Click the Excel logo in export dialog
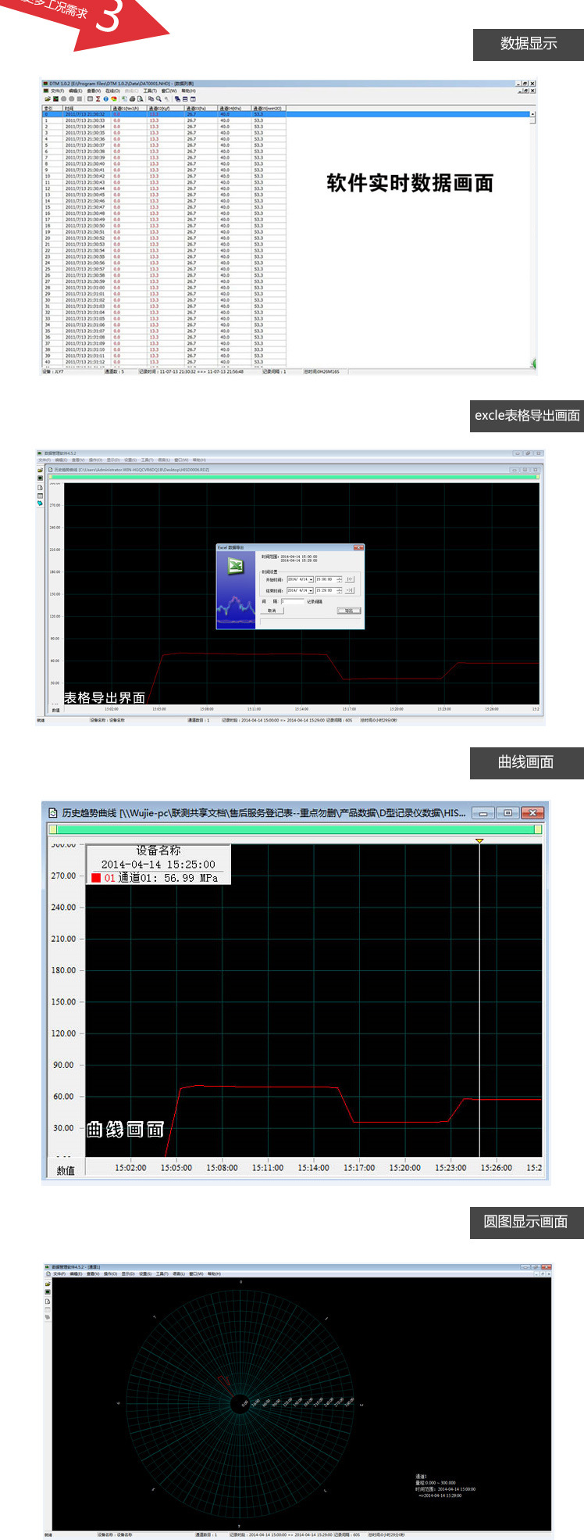 (236, 566)
